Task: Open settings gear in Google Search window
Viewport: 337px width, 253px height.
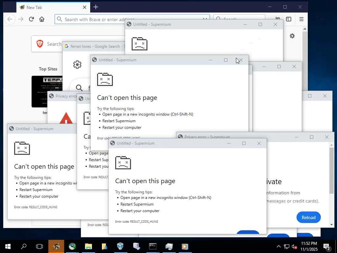Action: [x=77, y=64]
